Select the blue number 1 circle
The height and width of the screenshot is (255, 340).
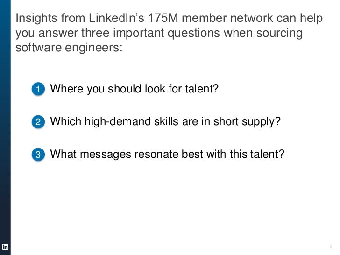point(38,89)
